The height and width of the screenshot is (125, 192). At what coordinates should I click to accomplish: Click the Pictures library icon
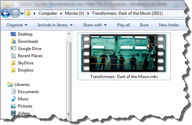pyautogui.click(x=13, y=106)
